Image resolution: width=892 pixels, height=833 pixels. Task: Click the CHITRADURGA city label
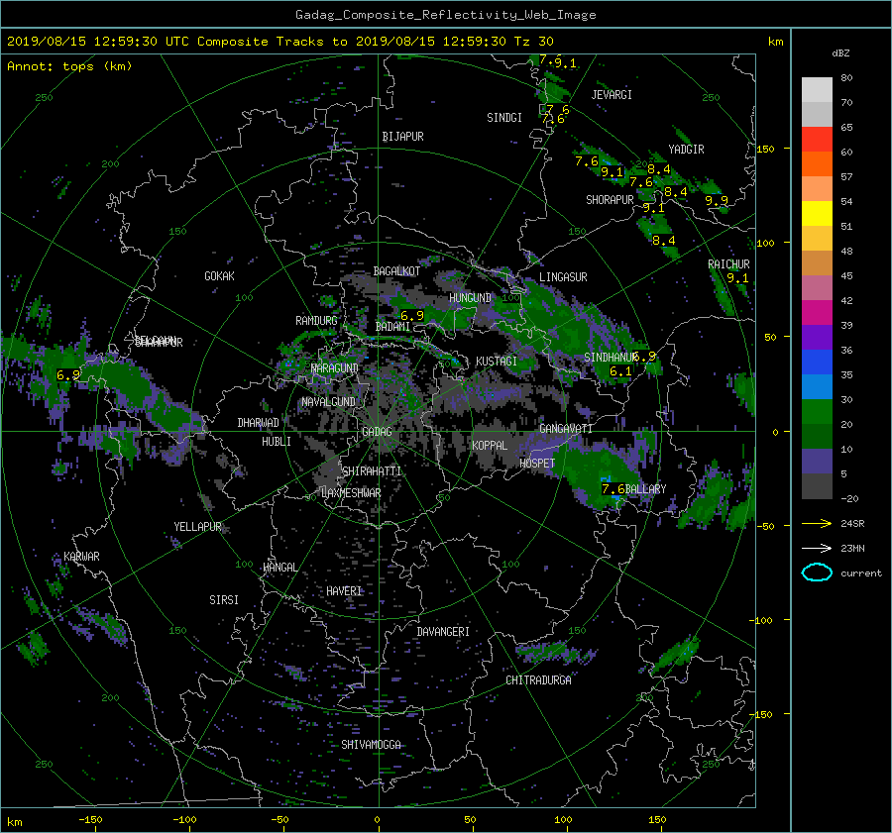[x=538, y=680]
